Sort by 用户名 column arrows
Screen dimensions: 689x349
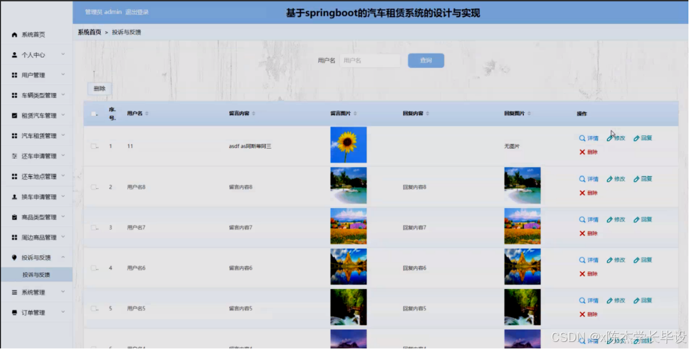[x=147, y=114]
